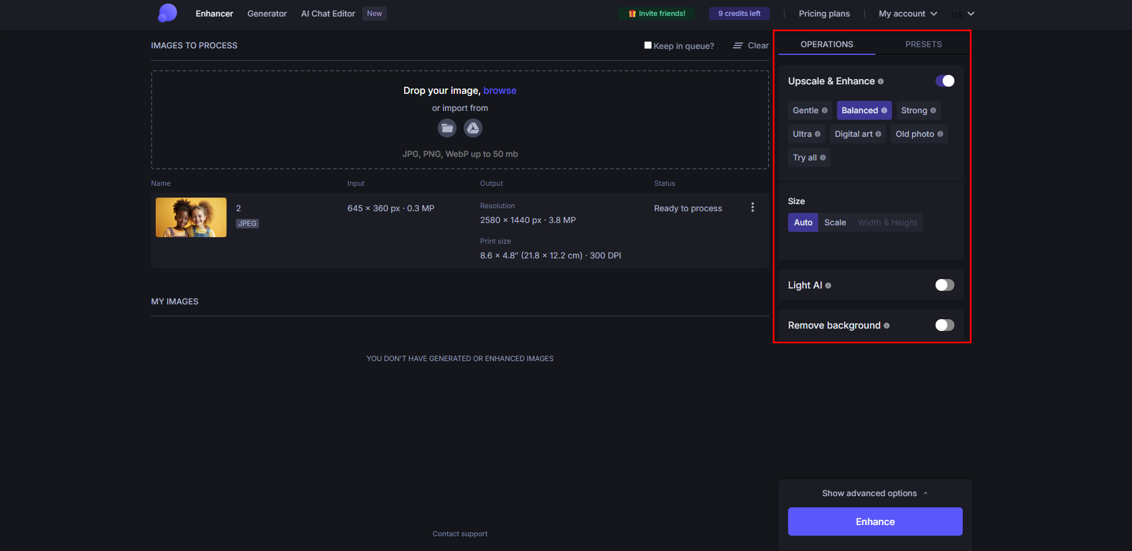Viewport: 1132px width, 551px height.
Task: Click the IMAGES TO PROCESS heading
Action: point(194,45)
